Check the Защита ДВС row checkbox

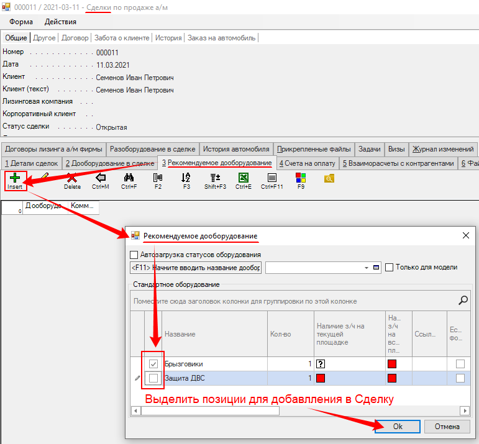(x=153, y=378)
